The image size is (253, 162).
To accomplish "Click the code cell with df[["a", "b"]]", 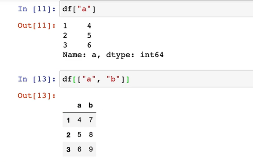I will click(x=156, y=79).
